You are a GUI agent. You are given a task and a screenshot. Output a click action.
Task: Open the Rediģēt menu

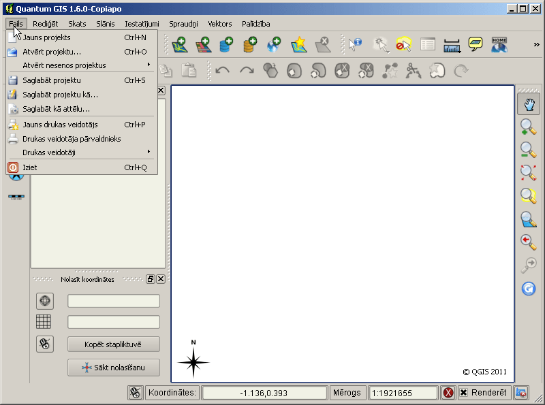(x=45, y=24)
